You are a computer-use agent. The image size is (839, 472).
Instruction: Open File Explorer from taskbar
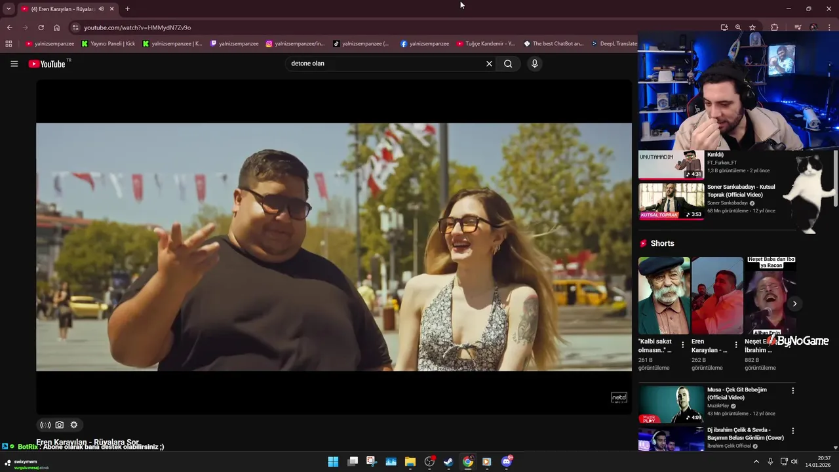coord(410,462)
